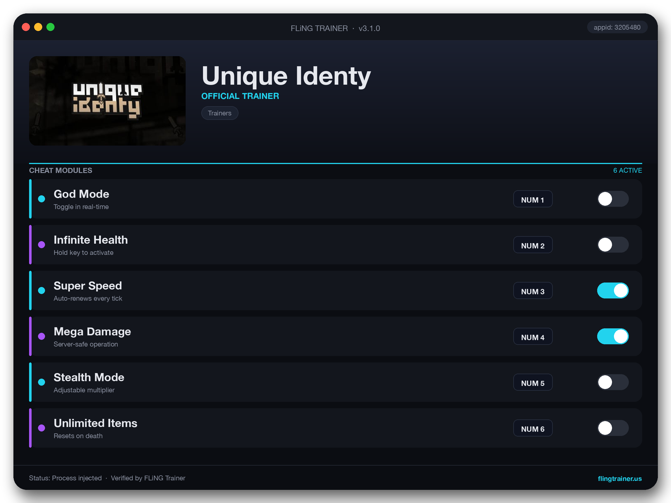Image resolution: width=671 pixels, height=503 pixels.
Task: Click the NUM 1 hotkey button
Action: pos(533,199)
